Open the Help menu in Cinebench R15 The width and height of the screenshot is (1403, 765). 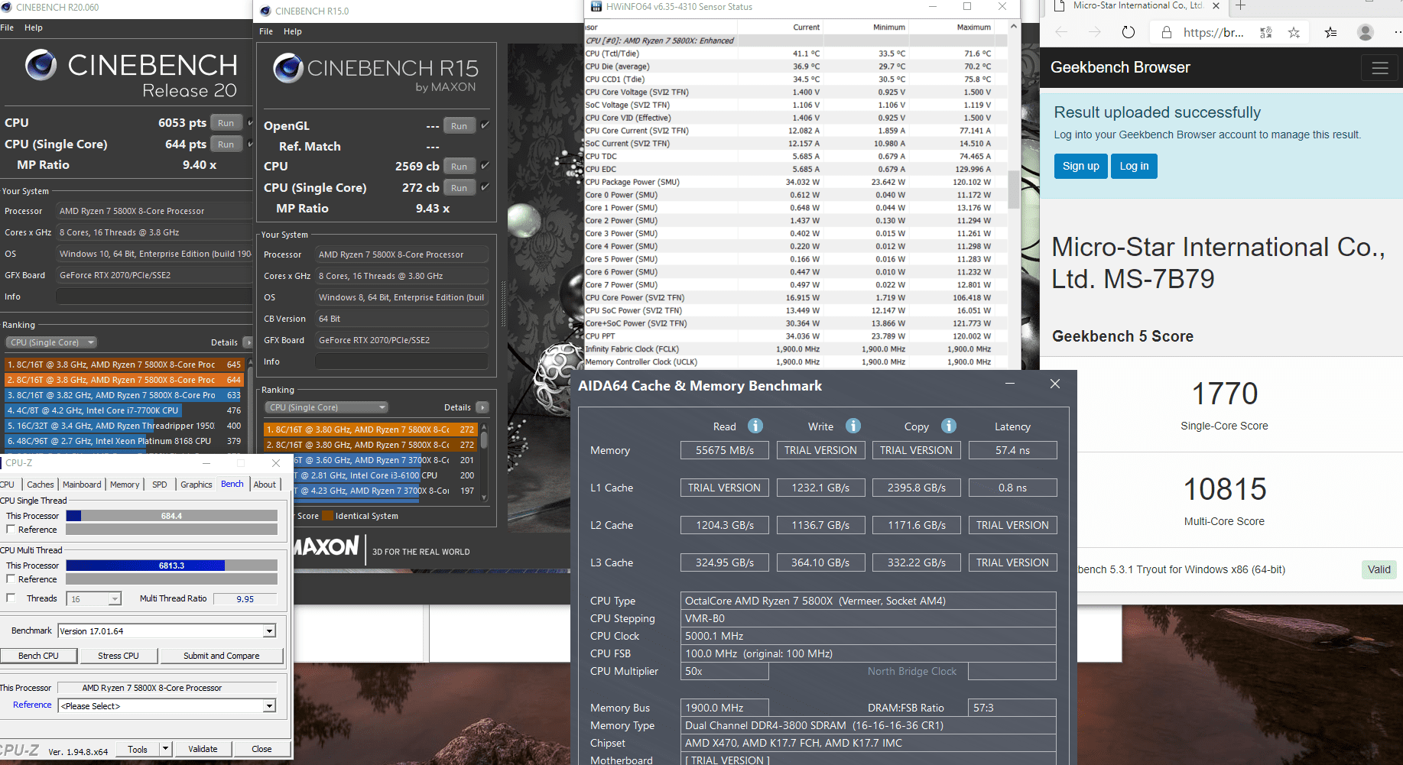click(293, 31)
